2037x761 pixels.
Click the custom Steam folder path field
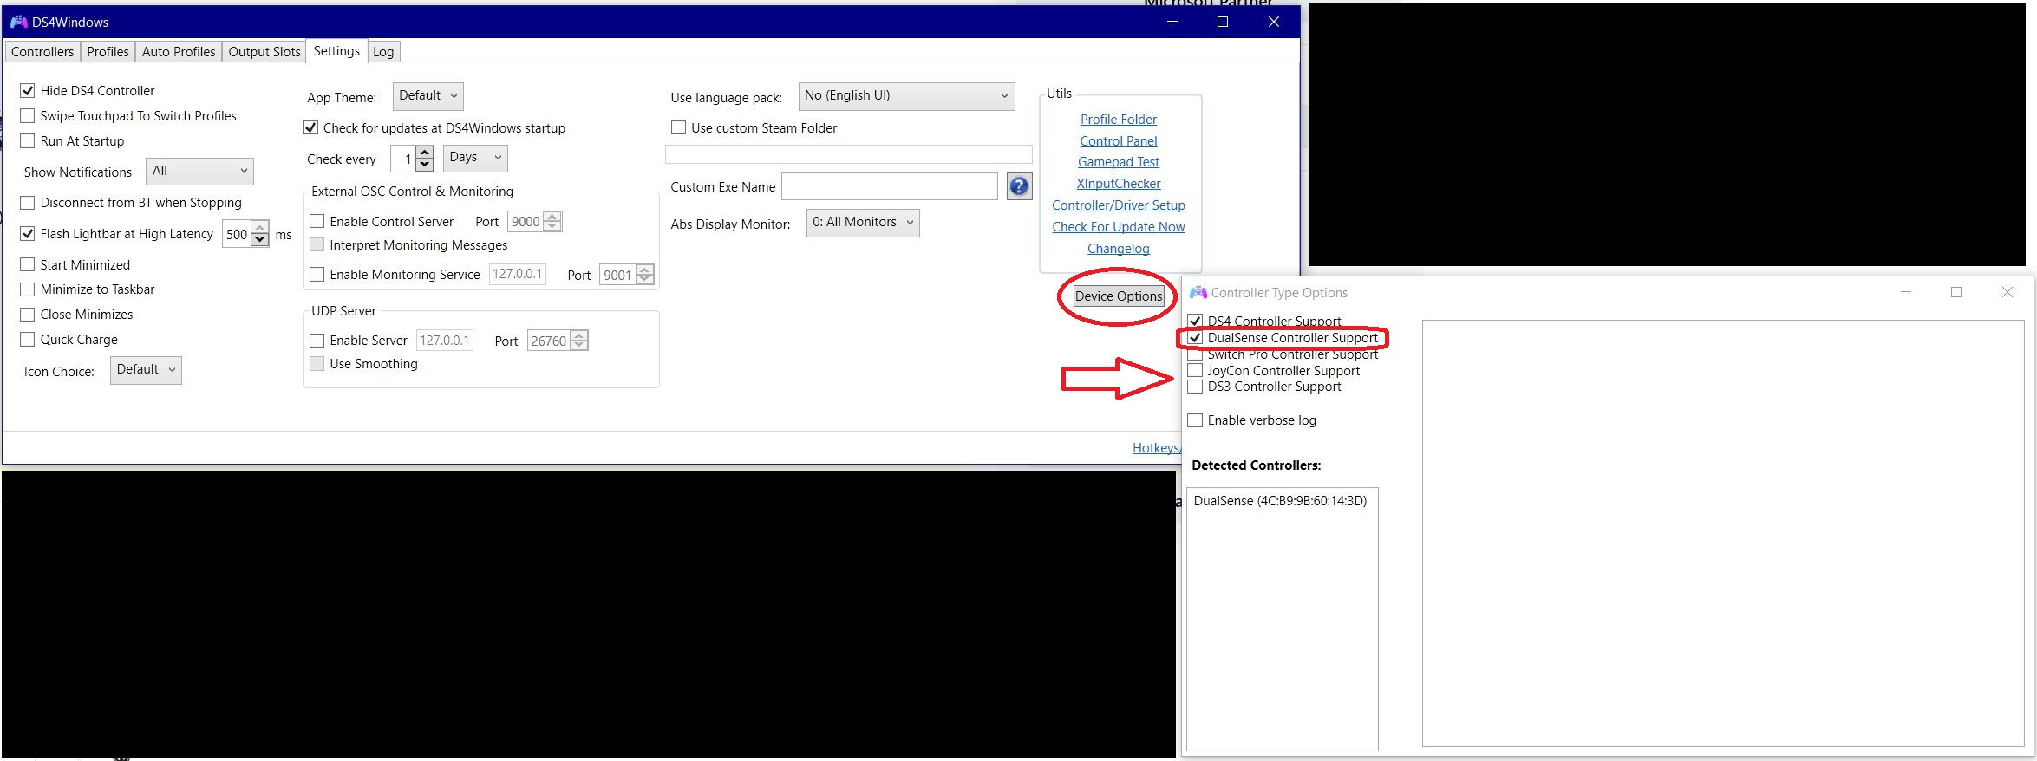(849, 154)
